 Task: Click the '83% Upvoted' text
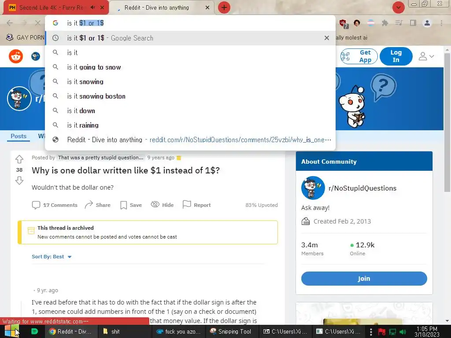(262, 205)
